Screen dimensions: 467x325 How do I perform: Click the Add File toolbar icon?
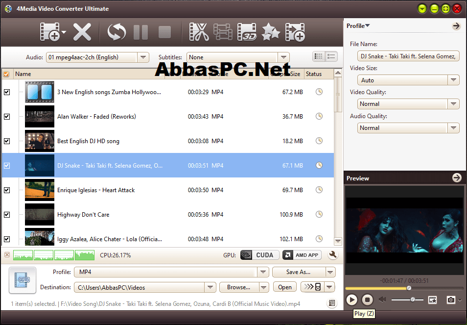[x=49, y=31]
